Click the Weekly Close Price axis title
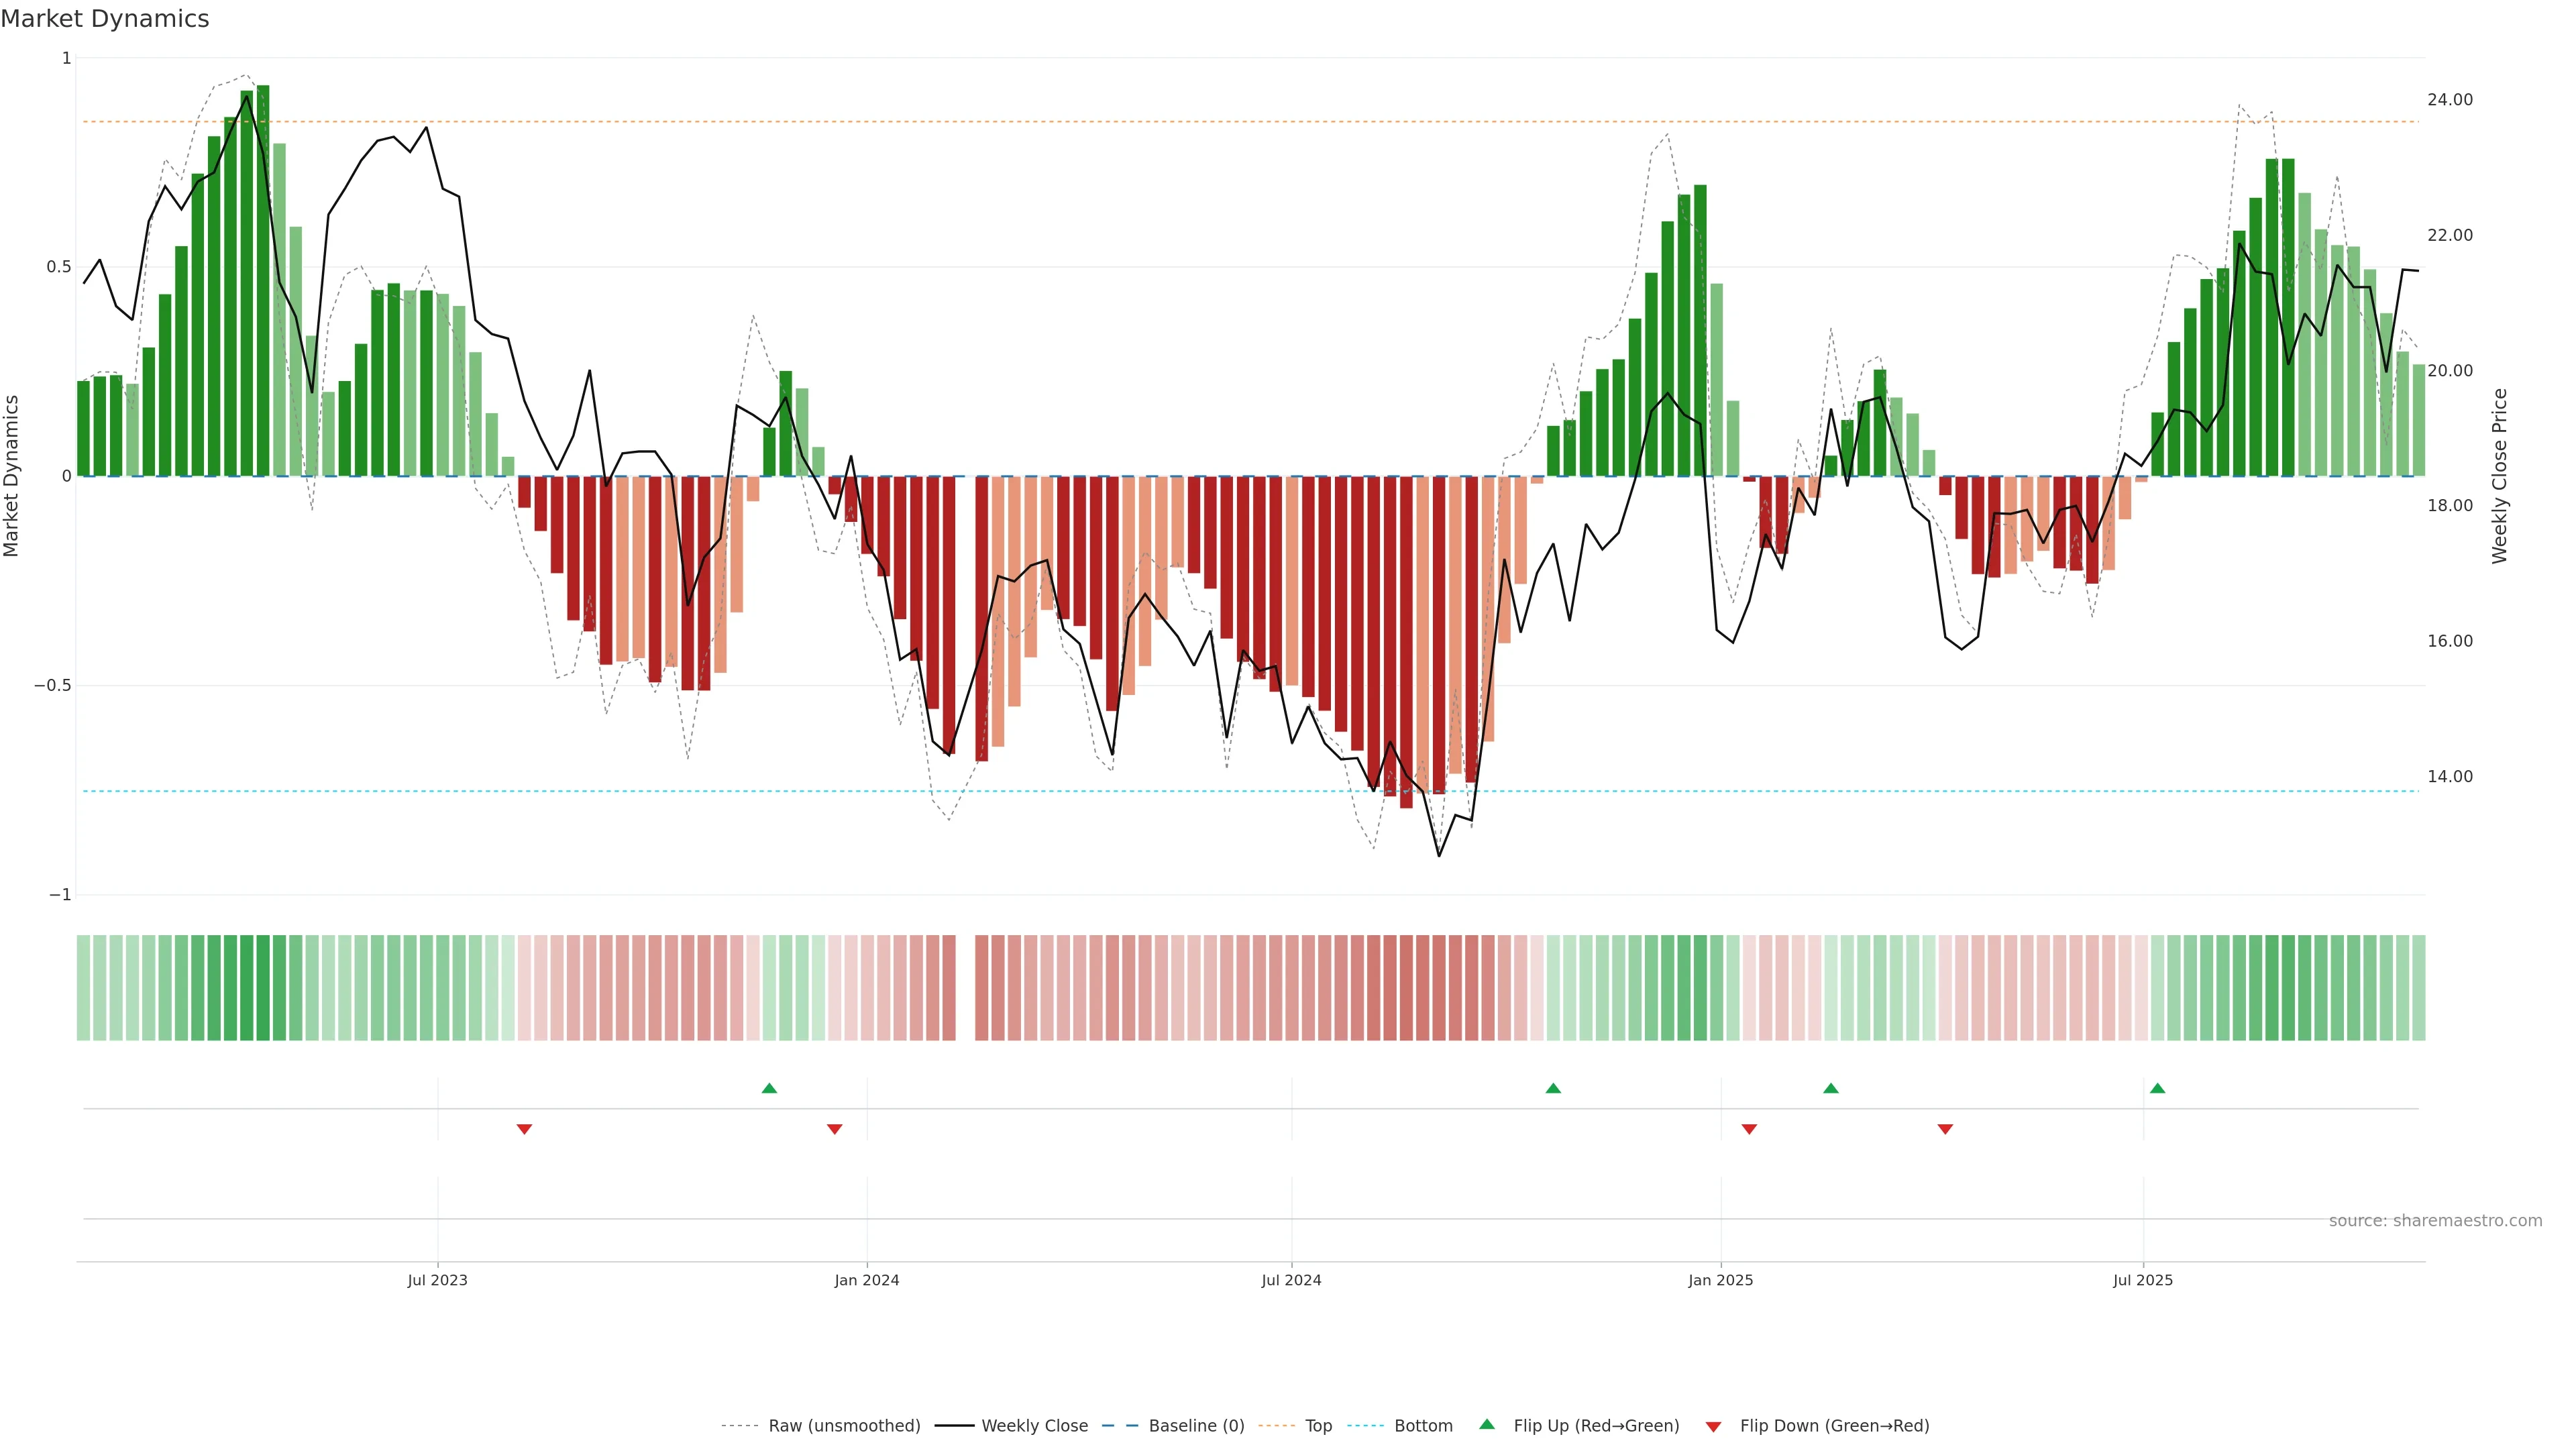 (2500, 476)
